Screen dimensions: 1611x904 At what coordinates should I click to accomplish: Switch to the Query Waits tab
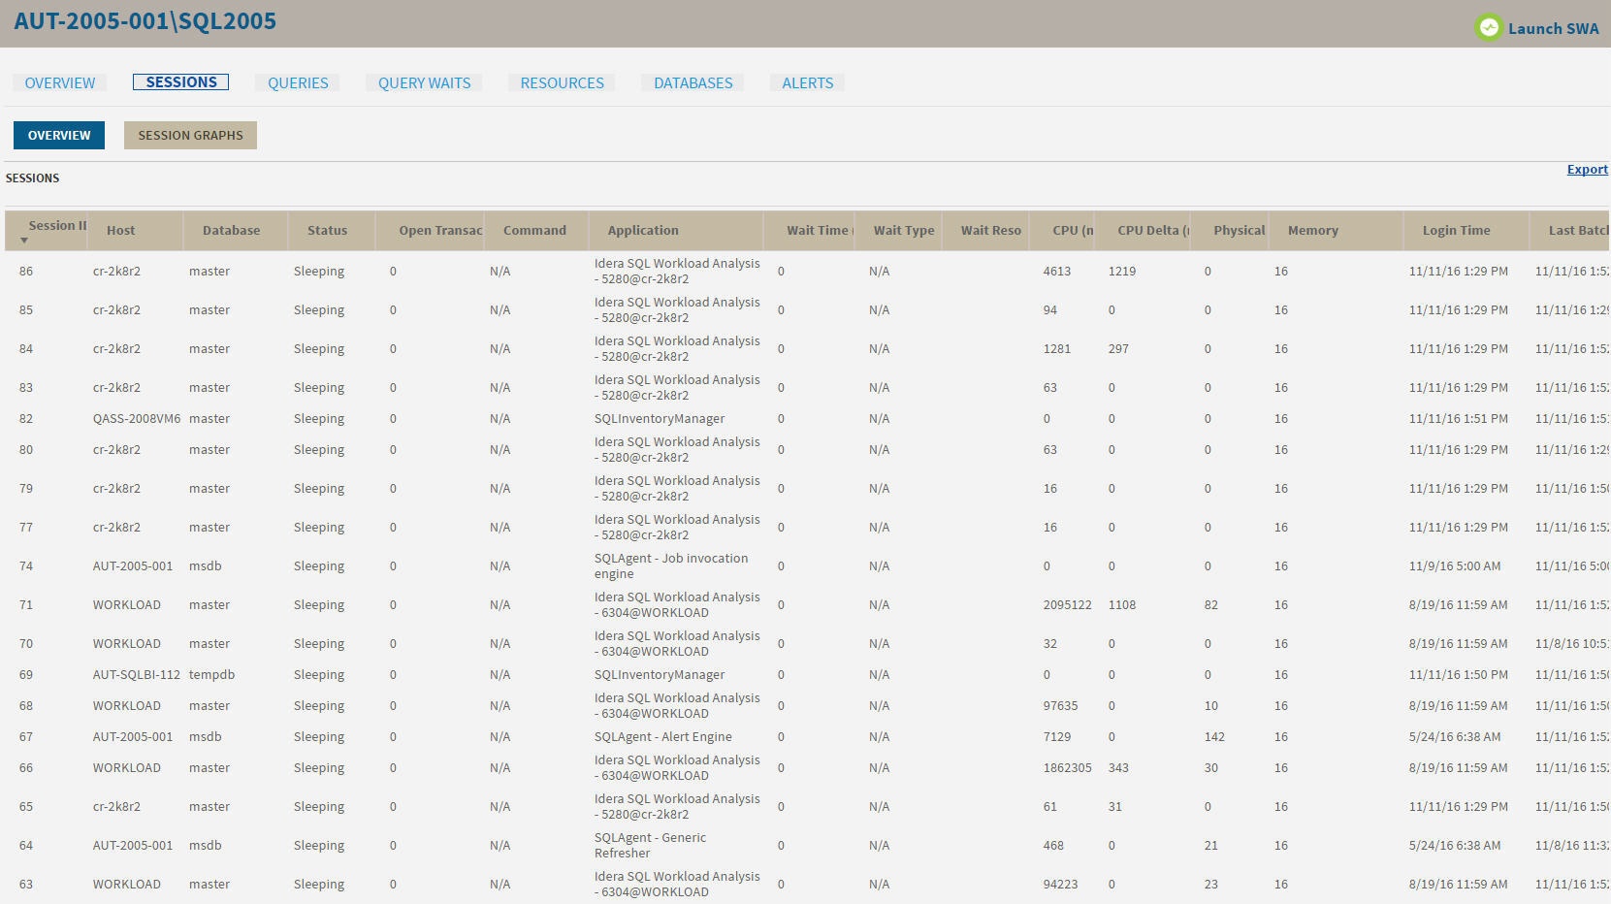tap(424, 83)
